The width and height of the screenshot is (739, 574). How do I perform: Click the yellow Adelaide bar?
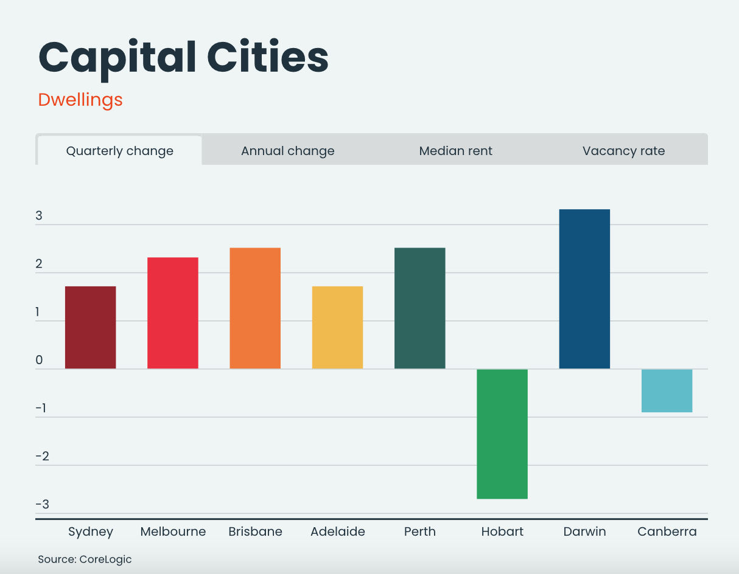pos(337,327)
